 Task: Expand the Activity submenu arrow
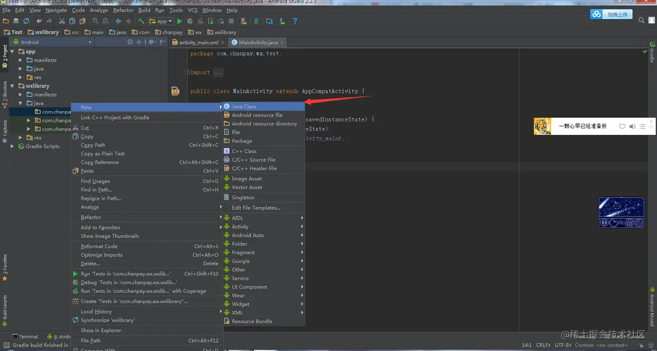(302, 227)
